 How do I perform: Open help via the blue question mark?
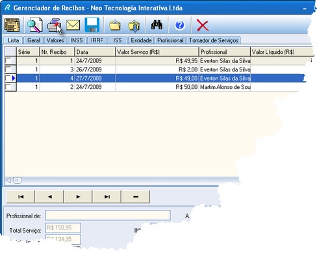point(179,25)
